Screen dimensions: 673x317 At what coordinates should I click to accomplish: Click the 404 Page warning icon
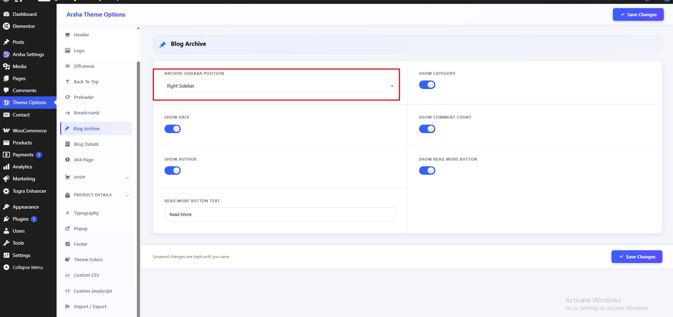[68, 160]
